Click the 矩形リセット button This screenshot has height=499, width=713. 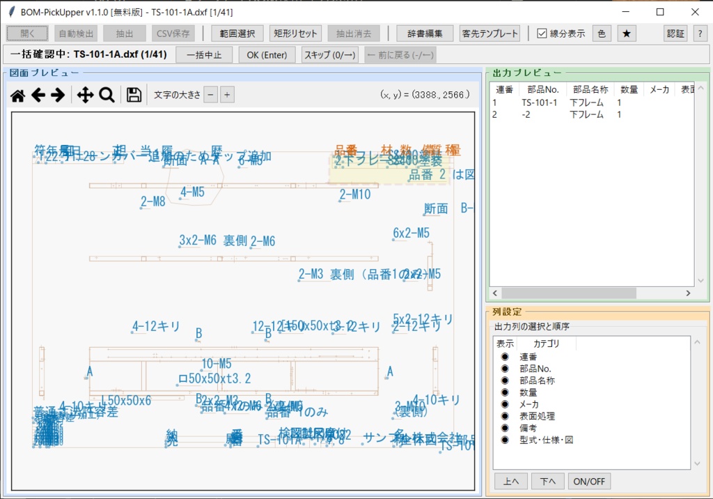pos(295,33)
